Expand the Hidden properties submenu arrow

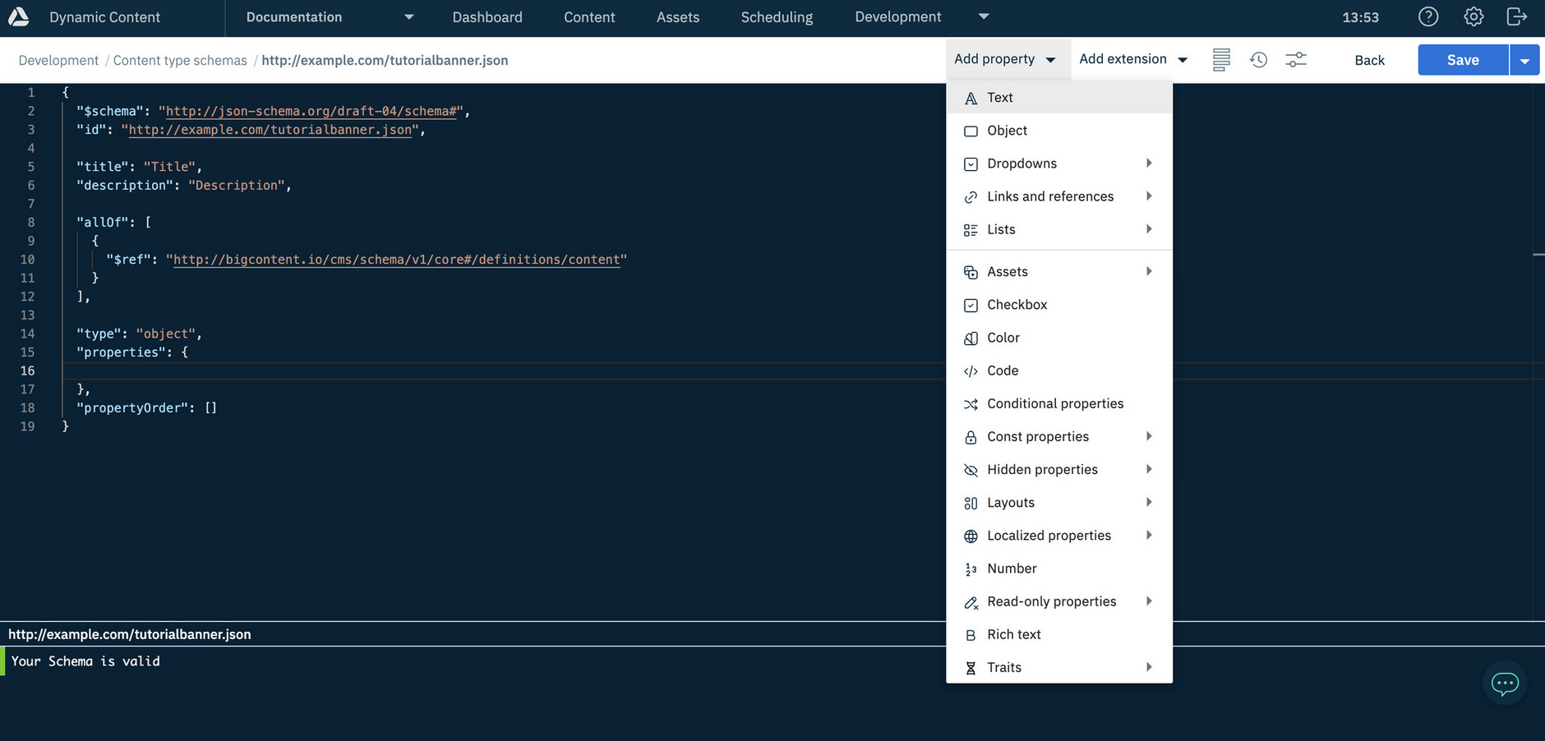pyautogui.click(x=1149, y=469)
